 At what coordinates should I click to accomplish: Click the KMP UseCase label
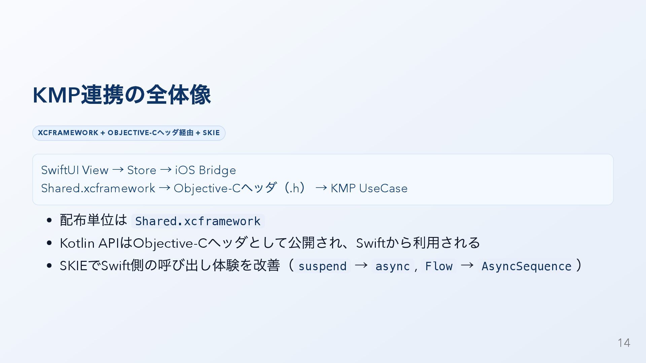369,188
